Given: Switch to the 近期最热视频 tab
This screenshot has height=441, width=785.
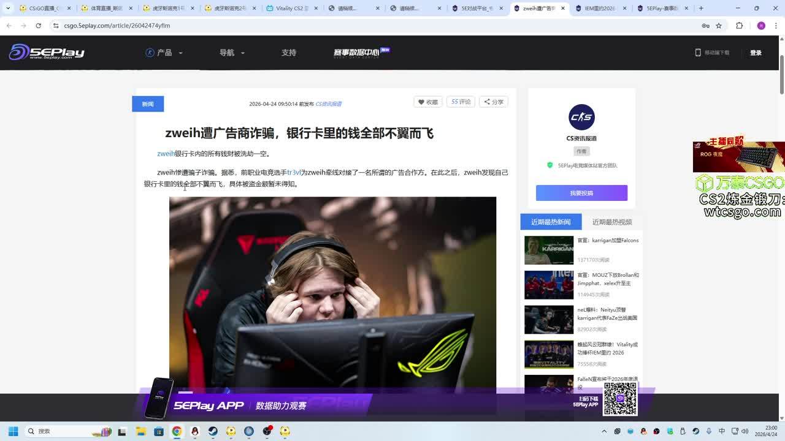Looking at the screenshot, I should pyautogui.click(x=612, y=222).
